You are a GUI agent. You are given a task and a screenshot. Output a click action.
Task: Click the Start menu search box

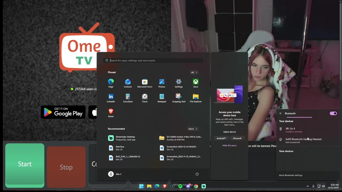[x=153, y=61]
